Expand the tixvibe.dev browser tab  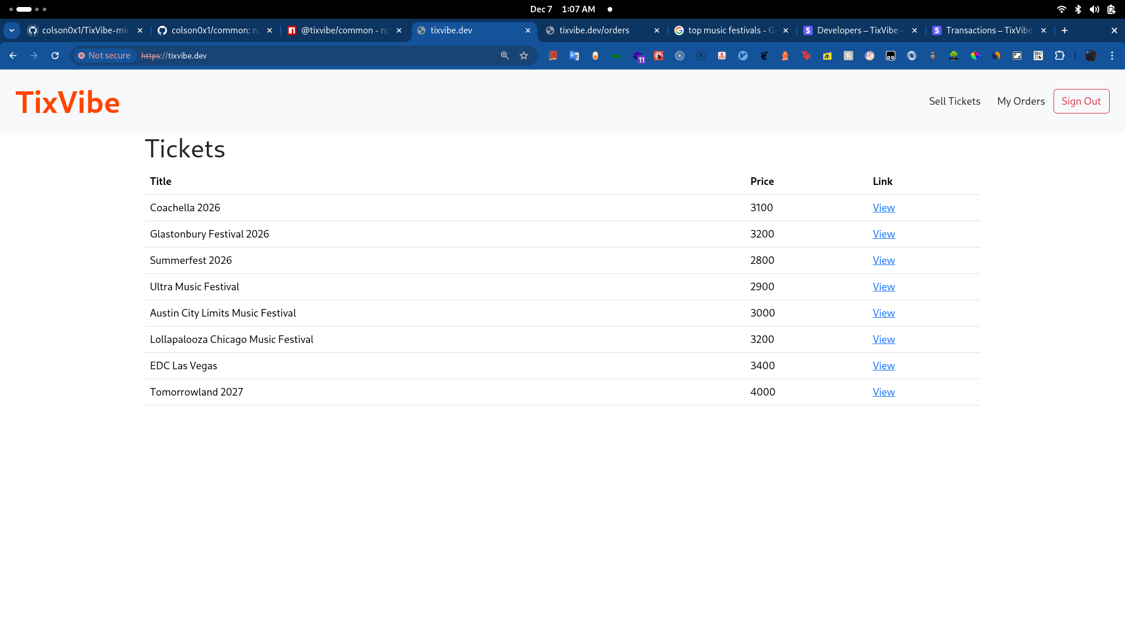[473, 30]
